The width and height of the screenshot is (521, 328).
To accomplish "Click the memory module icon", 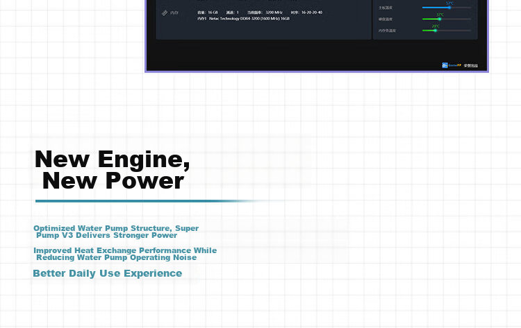I will [x=165, y=13].
